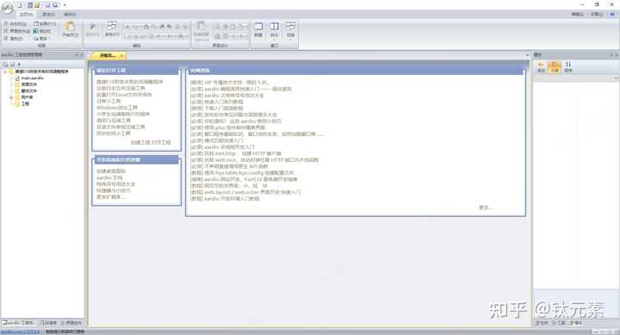Image resolution: width=620 pixels, height=335 pixels.
Task: Open the quick access toolbar customize arrow
Action: click(x=65, y=5)
